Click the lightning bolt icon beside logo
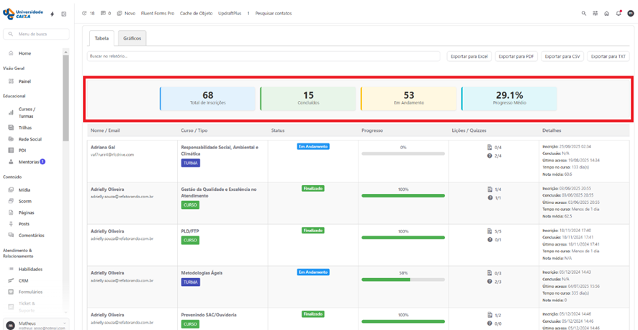 [52, 14]
